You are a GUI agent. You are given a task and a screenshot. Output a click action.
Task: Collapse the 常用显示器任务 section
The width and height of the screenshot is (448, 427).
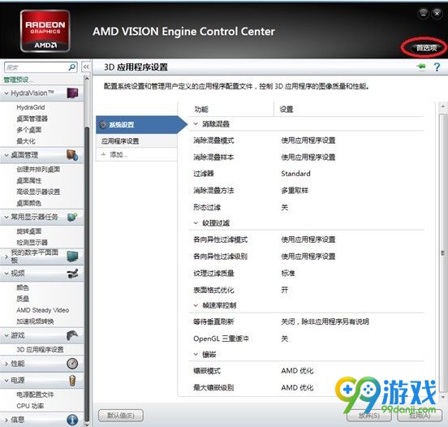tap(6, 218)
